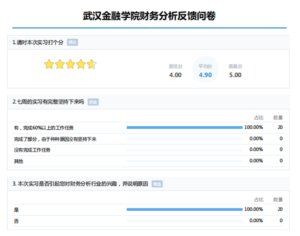This screenshot has width=300, height=236.
Task: Click the 0.00% value for 没有完成工作任务
Action: [256, 149]
